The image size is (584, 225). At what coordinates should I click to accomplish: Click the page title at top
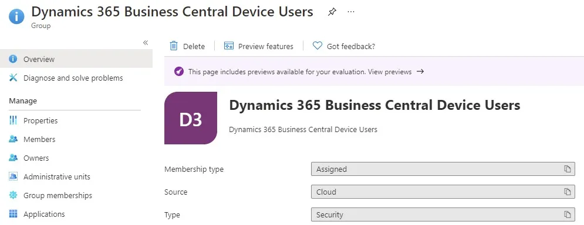172,12
